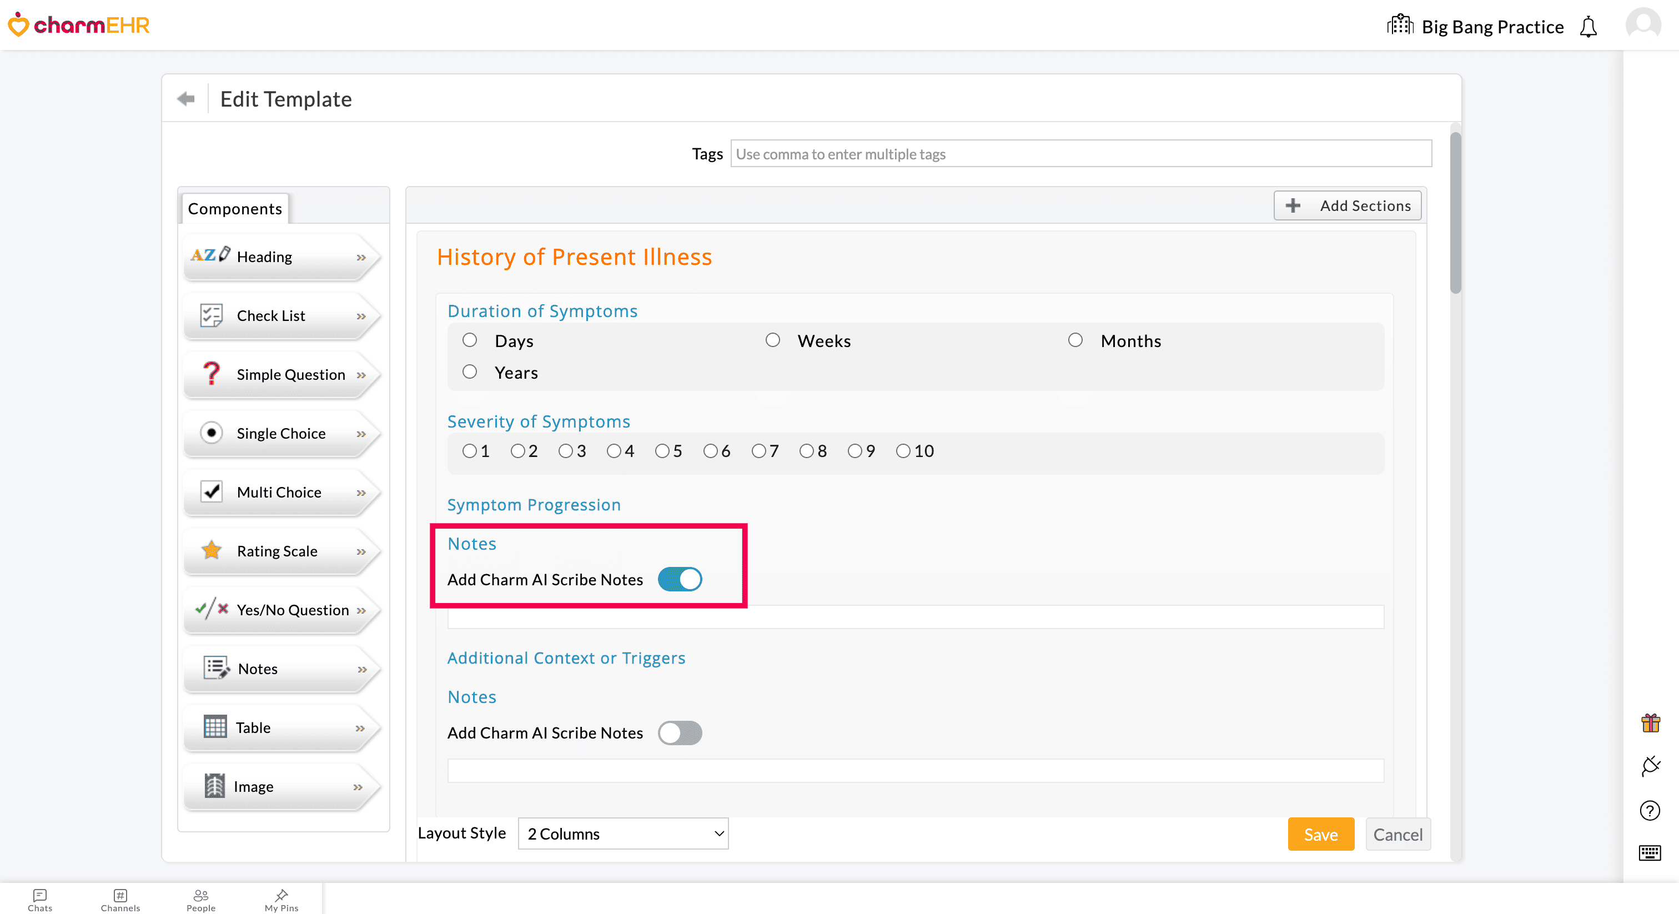Open the Layout Style dropdown
The height and width of the screenshot is (914, 1679).
623,834
